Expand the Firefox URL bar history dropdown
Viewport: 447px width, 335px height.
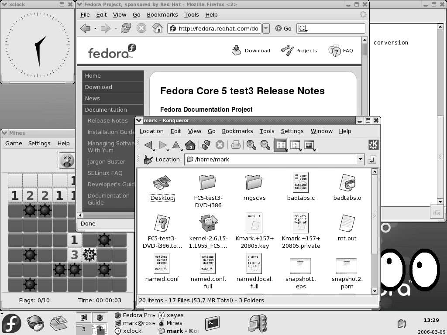266,28
